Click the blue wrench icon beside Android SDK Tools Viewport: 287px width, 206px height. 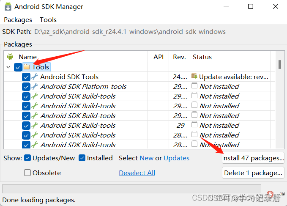pos(35,77)
